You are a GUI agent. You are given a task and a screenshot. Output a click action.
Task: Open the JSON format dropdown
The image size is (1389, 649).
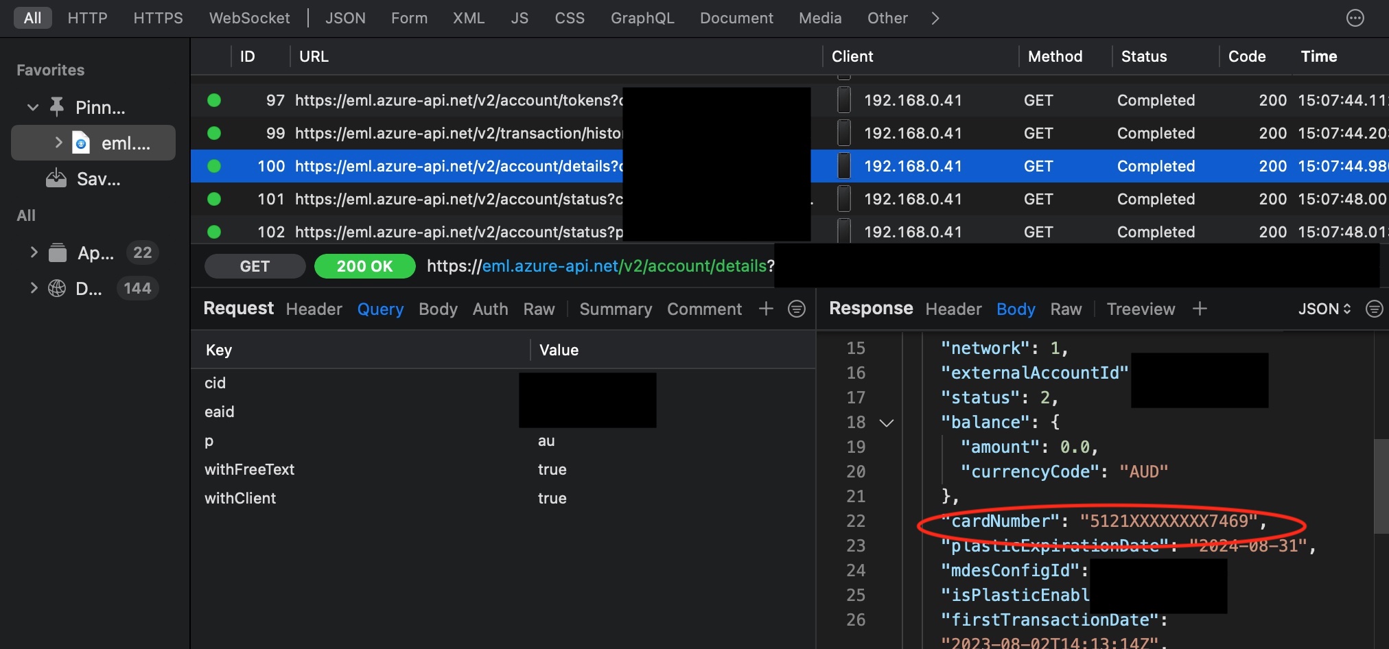coord(1324,309)
